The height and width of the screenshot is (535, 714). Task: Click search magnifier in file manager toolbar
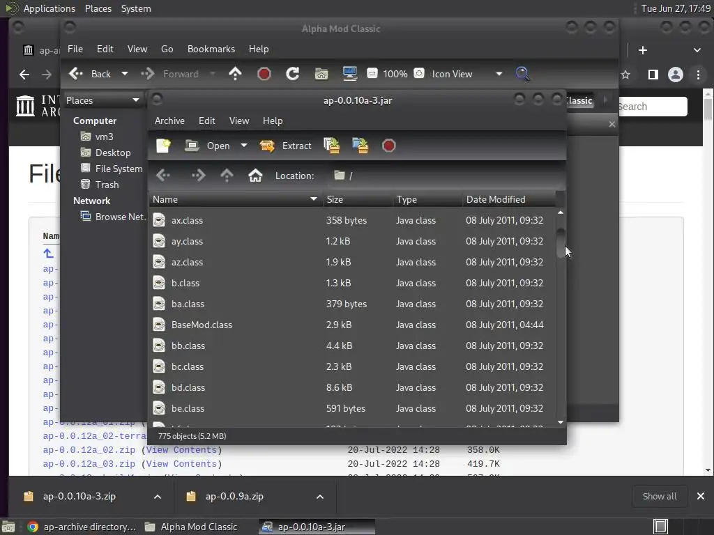(x=522, y=74)
